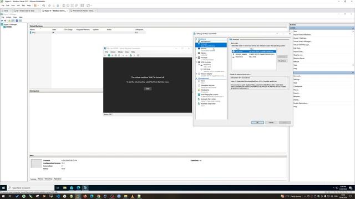Click Hyper-V Manager forward arrow icon

(x=5, y=20)
